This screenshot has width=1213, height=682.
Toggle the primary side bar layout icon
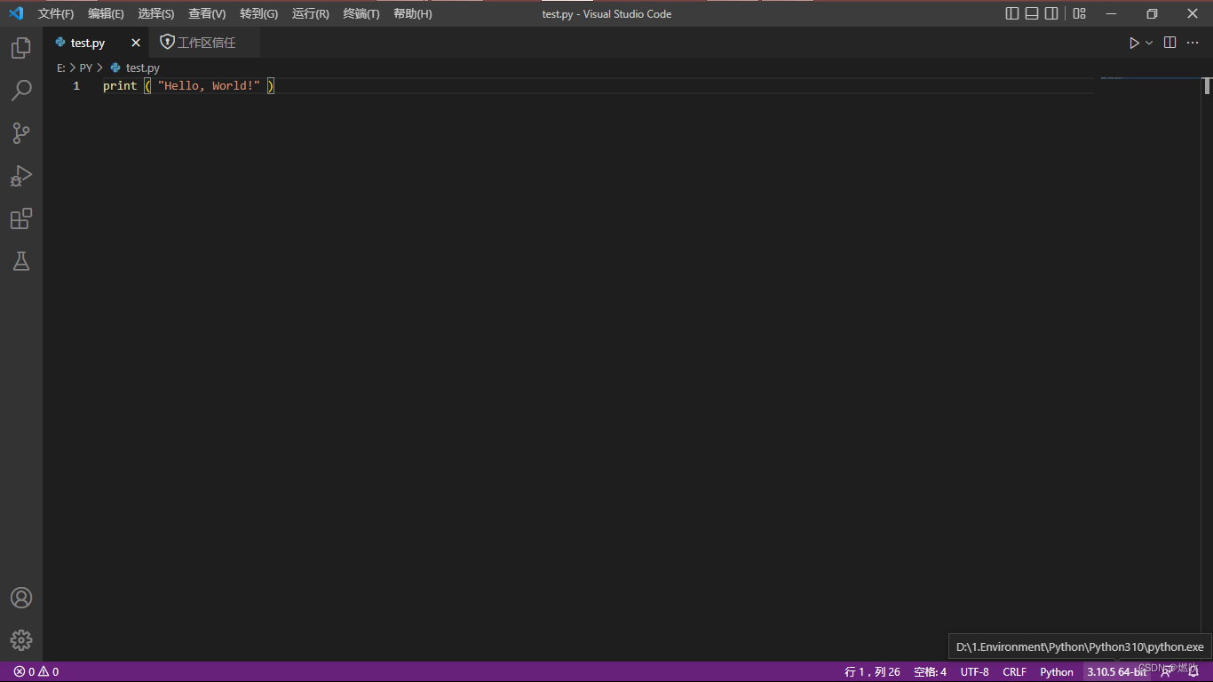(x=1012, y=13)
